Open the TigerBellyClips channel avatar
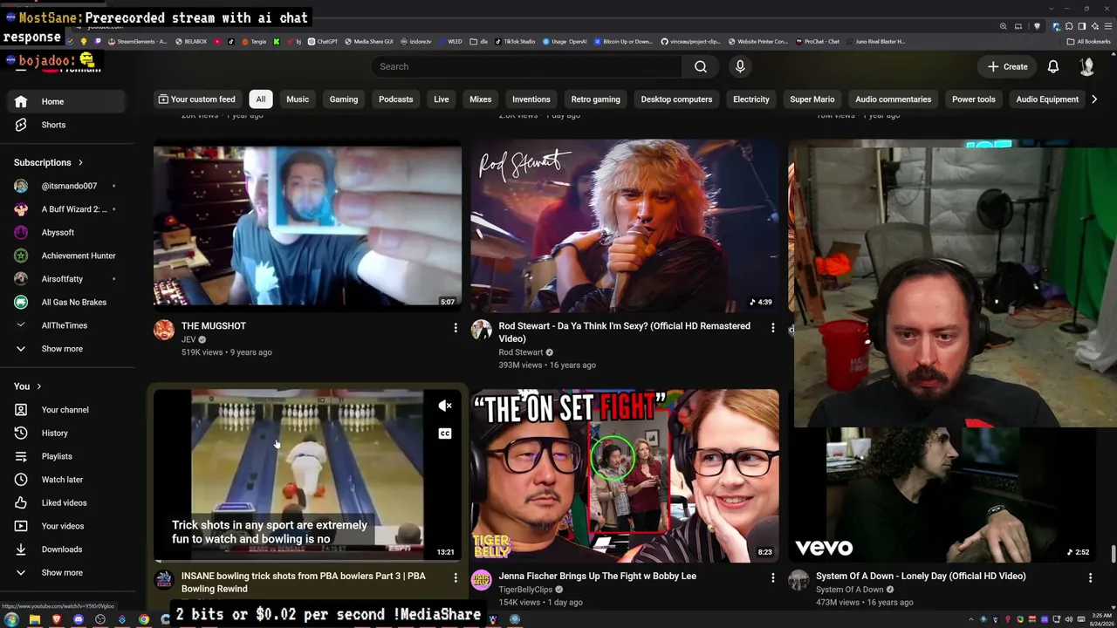Viewport: 1117px width, 628px height. pos(482,580)
